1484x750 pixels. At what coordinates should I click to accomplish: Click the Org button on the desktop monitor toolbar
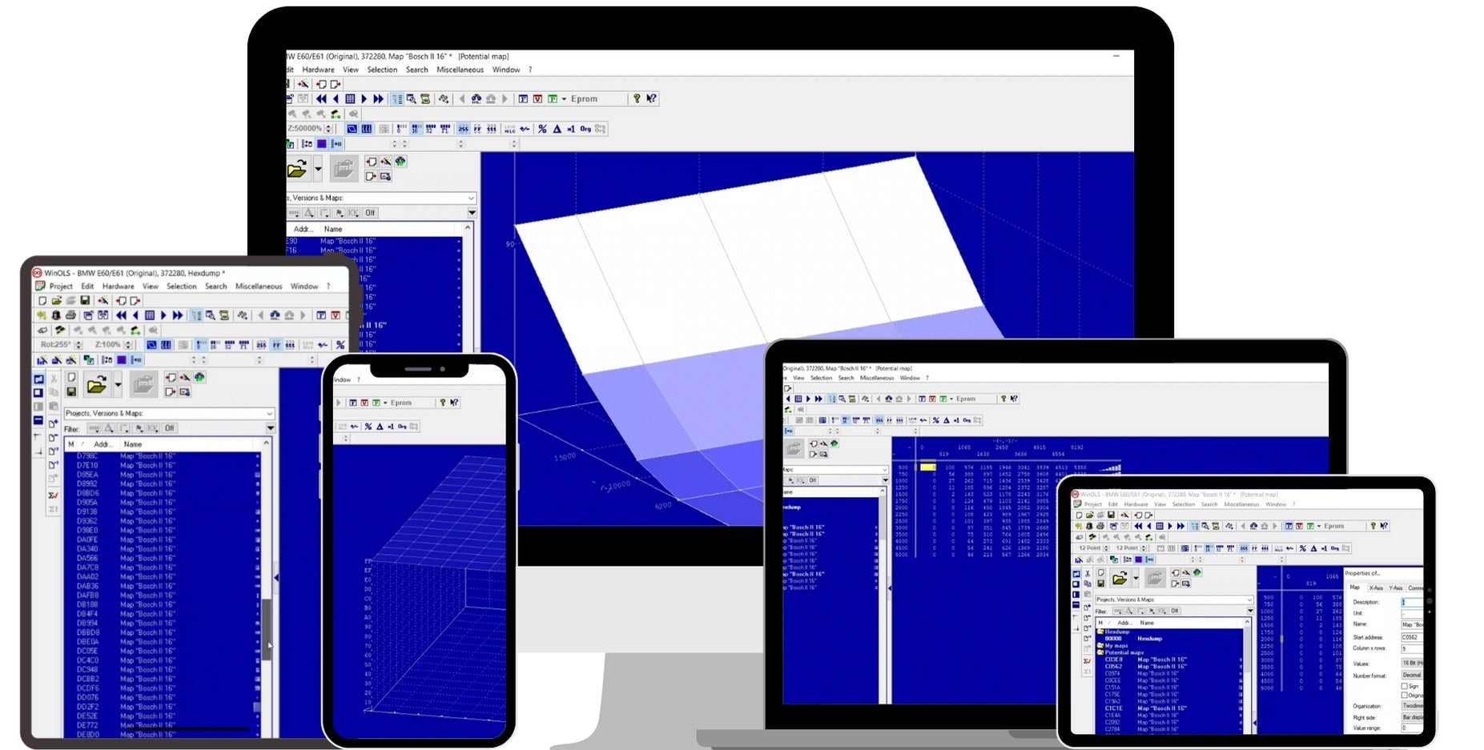click(585, 129)
